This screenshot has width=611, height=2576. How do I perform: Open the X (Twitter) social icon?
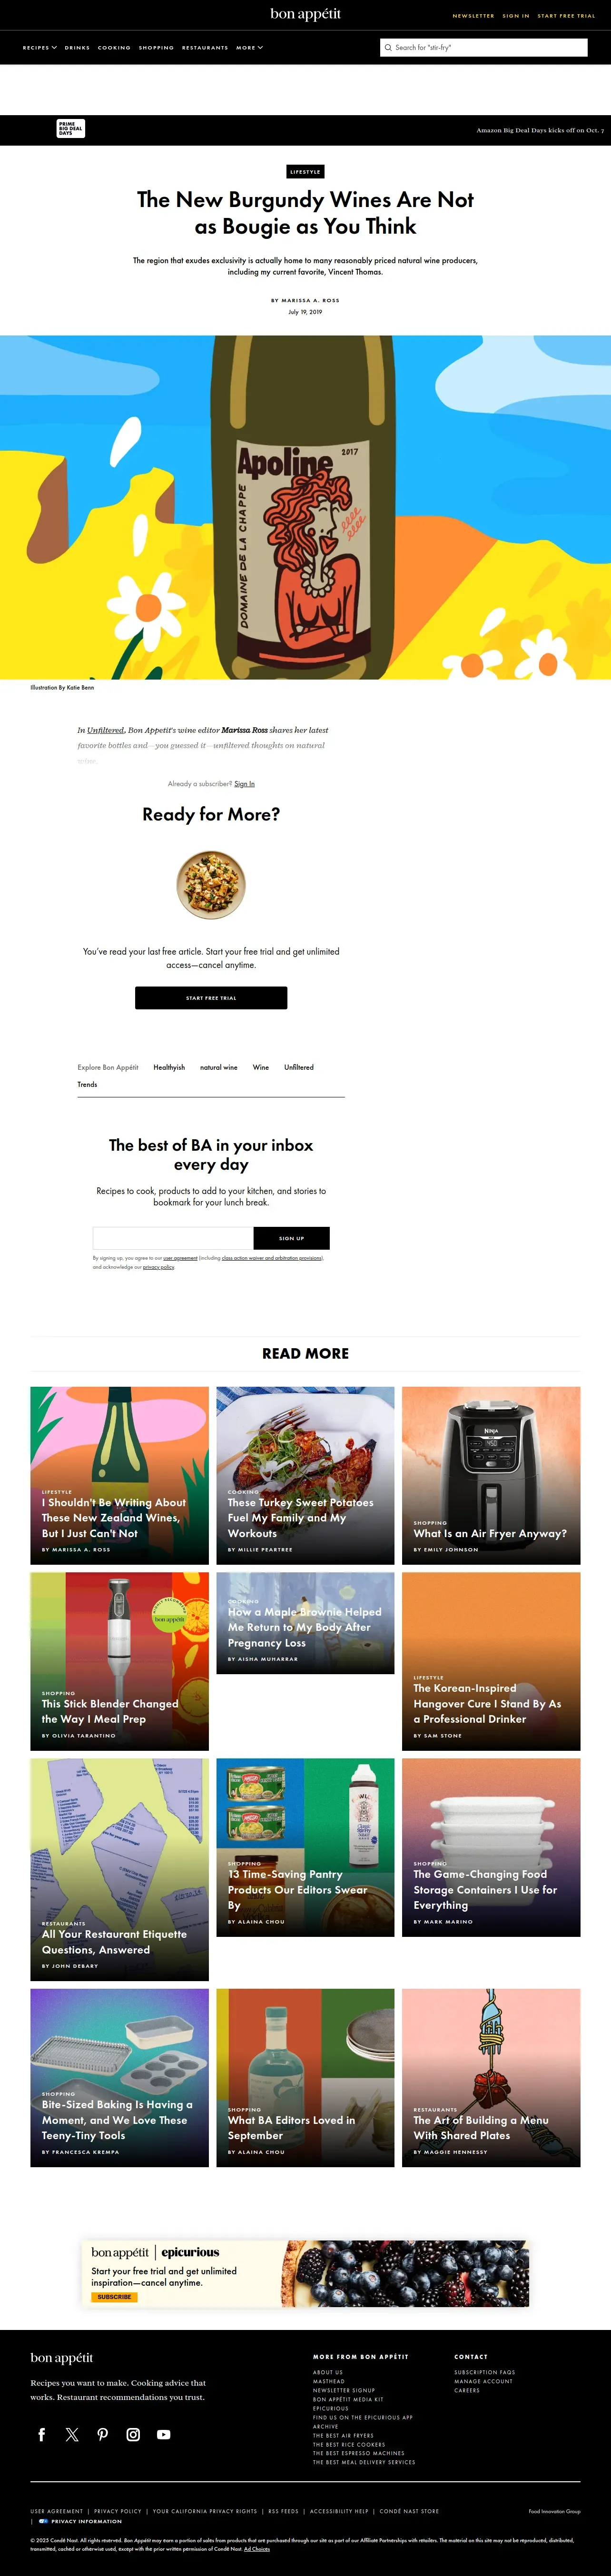[x=72, y=2434]
